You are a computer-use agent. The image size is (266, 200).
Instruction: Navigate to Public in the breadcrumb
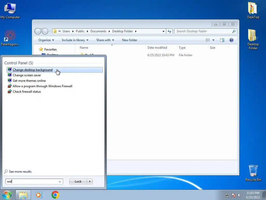pos(80,31)
